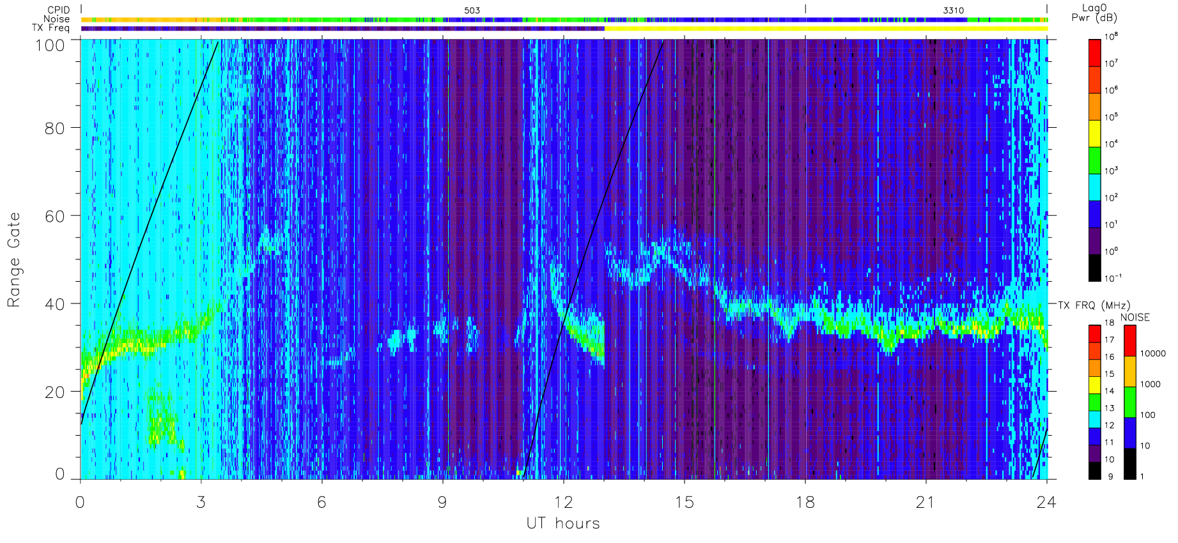Click the y-axis tick label 80
1178x543 pixels.
(x=54, y=128)
